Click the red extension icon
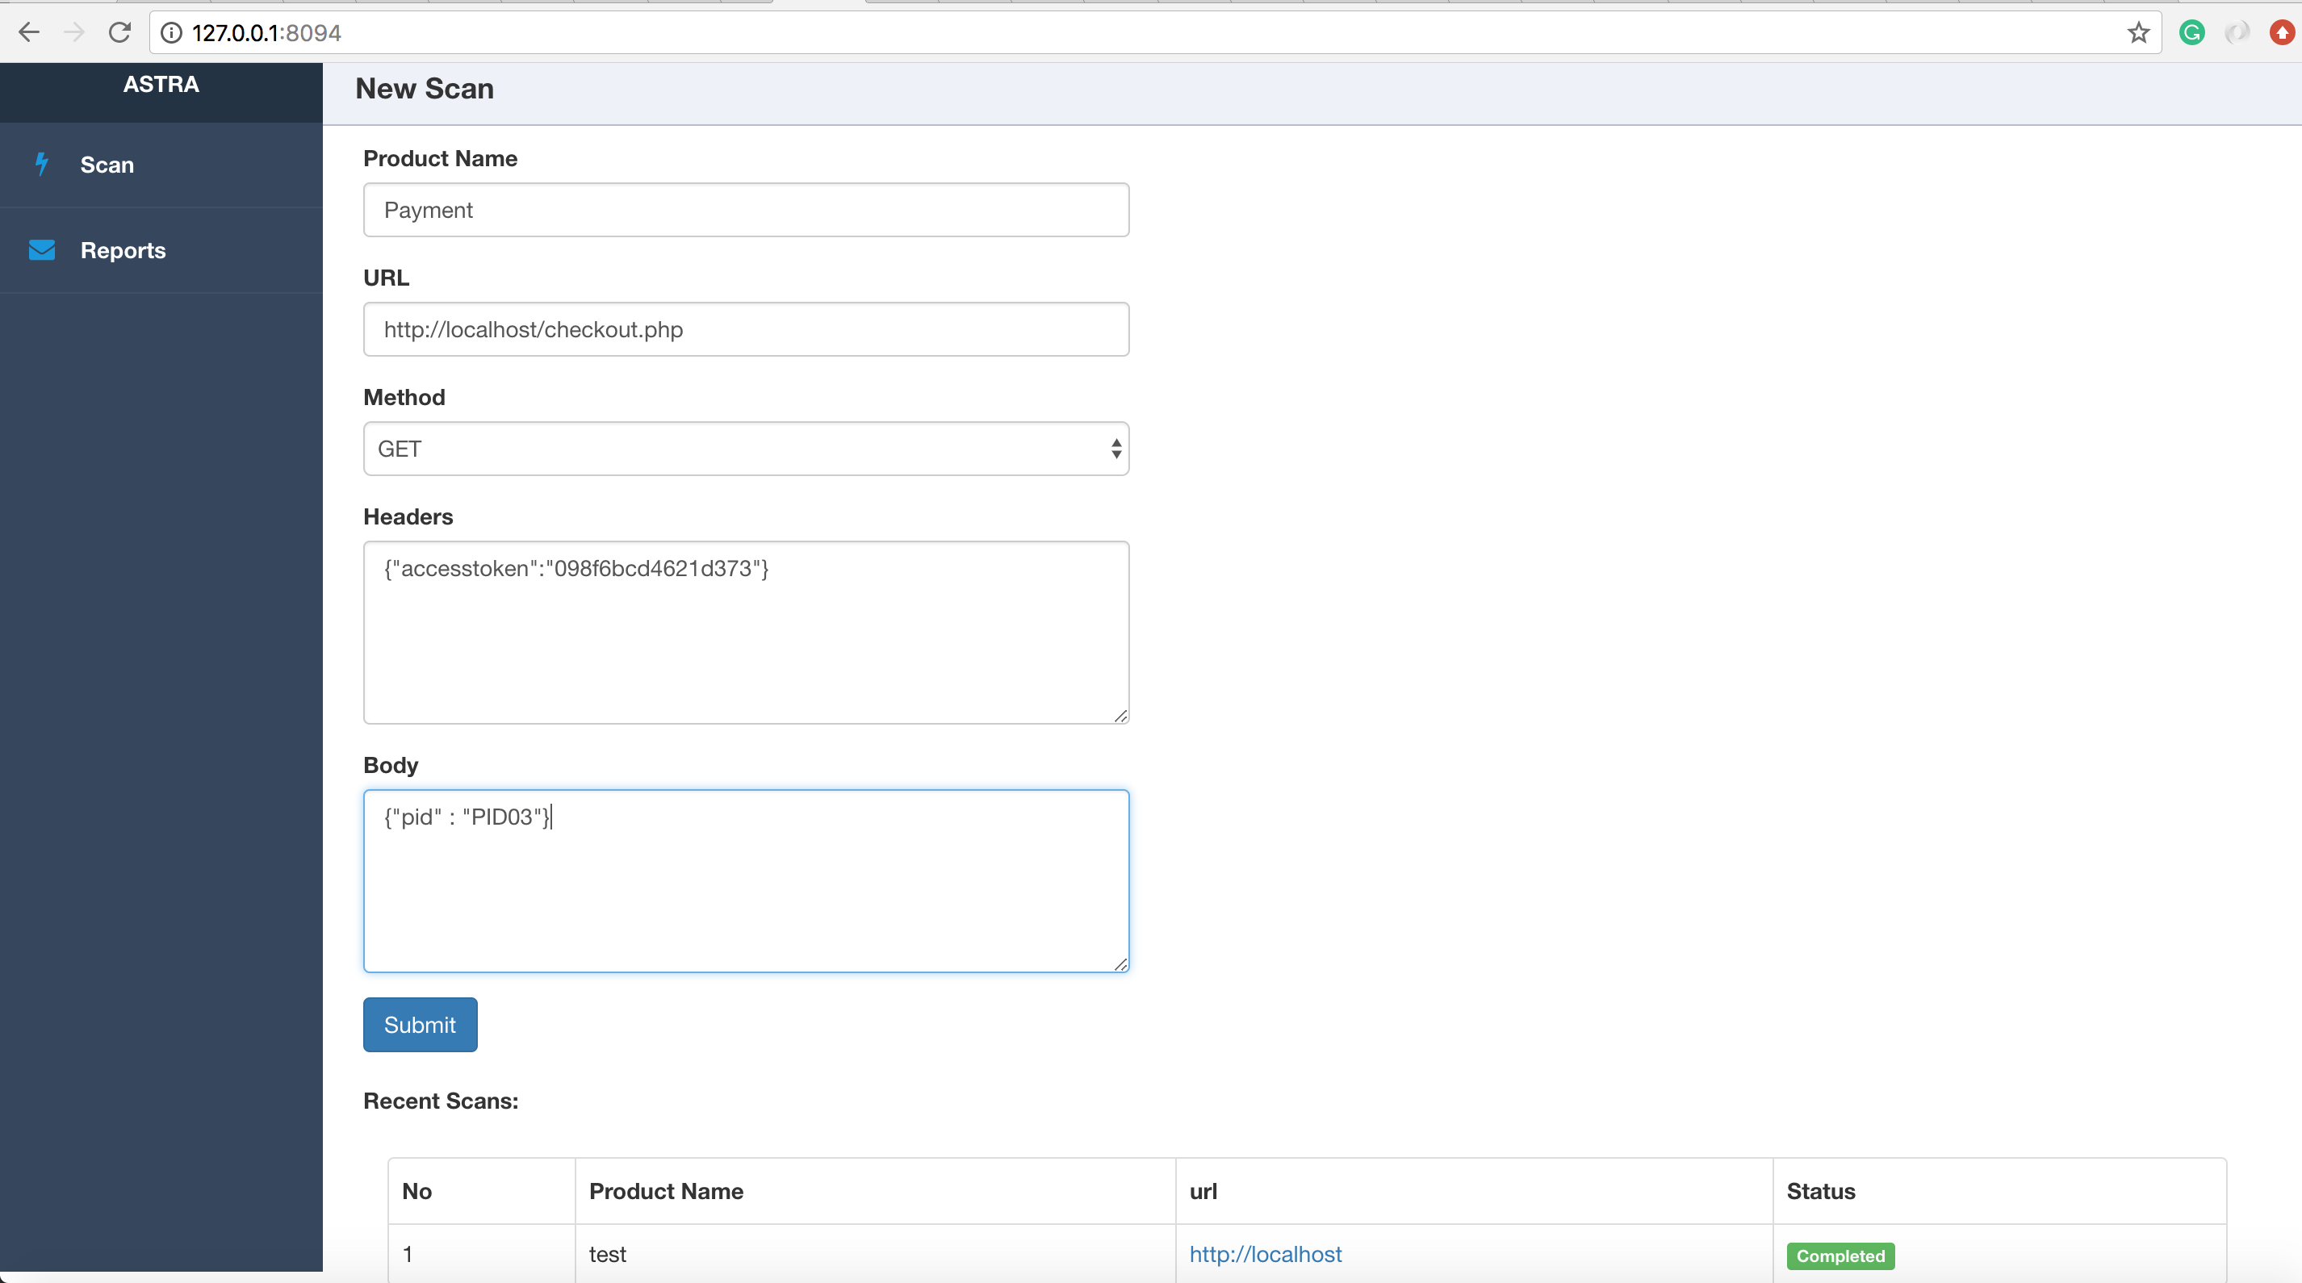The image size is (2302, 1283). [x=2282, y=33]
